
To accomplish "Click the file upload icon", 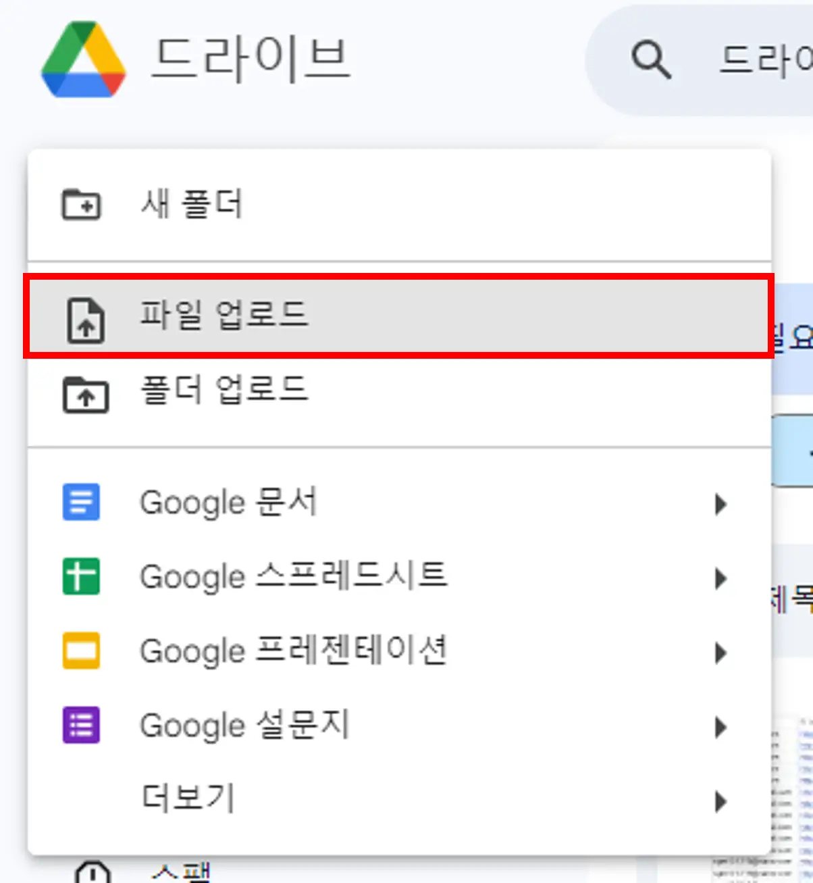I will pyautogui.click(x=85, y=320).
